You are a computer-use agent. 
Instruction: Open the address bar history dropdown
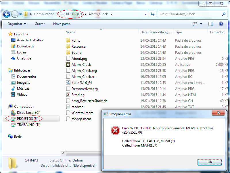coord(146,14)
